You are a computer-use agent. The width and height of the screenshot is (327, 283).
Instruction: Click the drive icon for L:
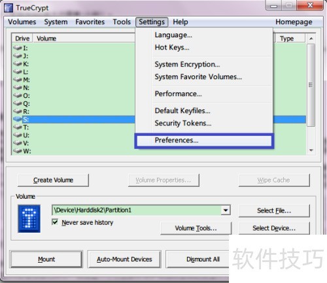click(x=18, y=72)
